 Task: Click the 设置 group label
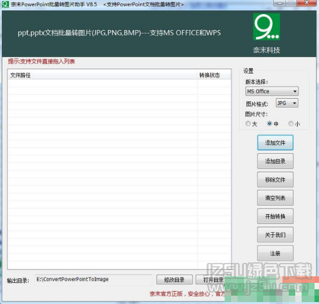point(248,71)
